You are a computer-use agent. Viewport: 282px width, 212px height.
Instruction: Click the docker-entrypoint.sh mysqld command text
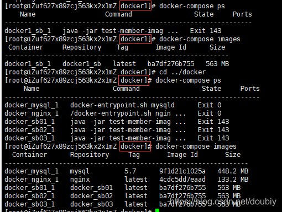click(x=122, y=105)
